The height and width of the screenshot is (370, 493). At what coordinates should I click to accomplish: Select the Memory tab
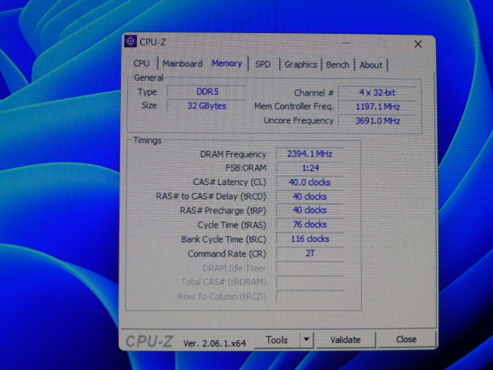click(226, 63)
